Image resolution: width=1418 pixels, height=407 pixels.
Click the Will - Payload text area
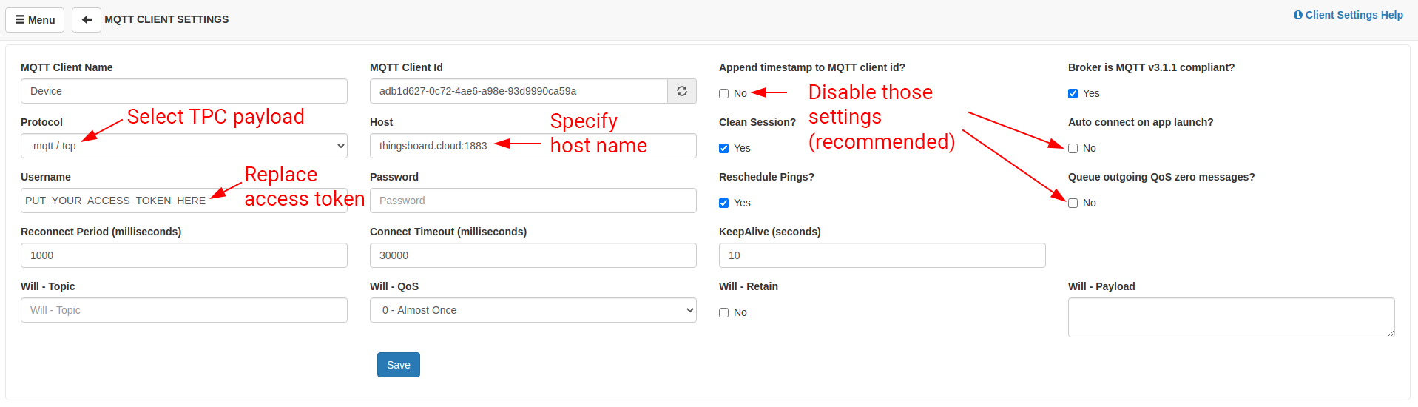click(1230, 317)
